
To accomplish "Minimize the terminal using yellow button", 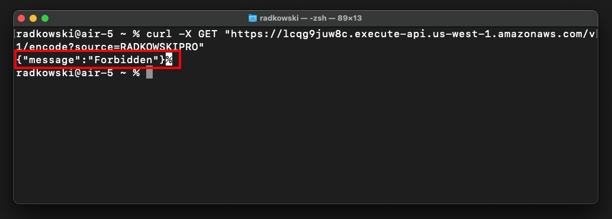I will [x=33, y=18].
